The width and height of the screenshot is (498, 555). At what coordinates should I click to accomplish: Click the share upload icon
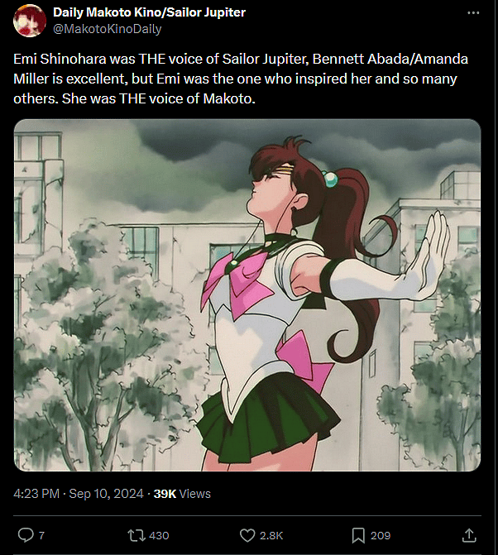(469, 535)
